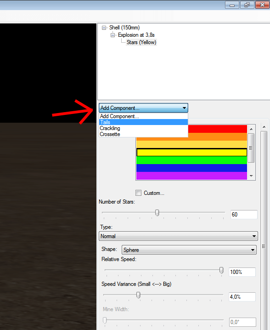This screenshot has width=270, height=330.
Task: Click the color list down arrow
Action: [x=251, y=176]
